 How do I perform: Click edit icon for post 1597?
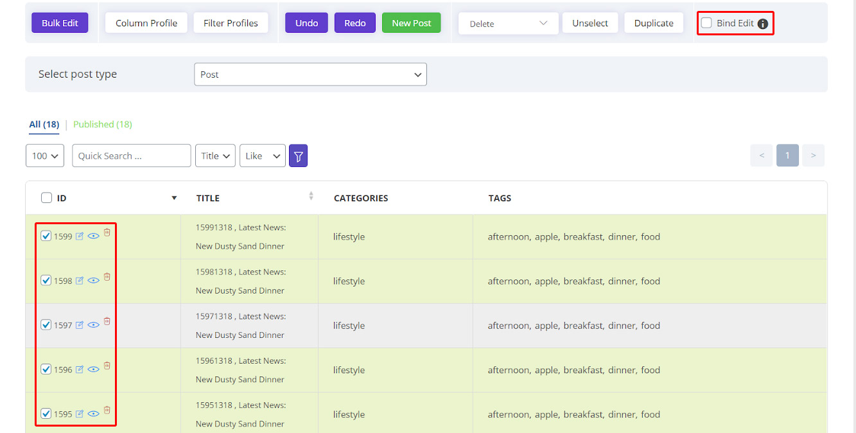tap(80, 325)
